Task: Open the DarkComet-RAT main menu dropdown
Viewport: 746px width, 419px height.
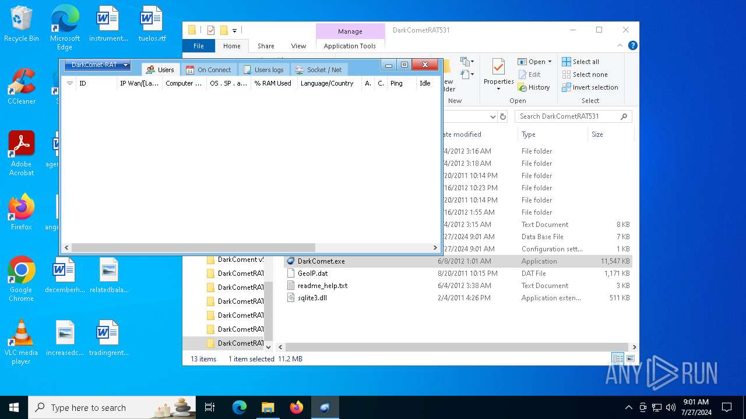Action: pos(97,65)
